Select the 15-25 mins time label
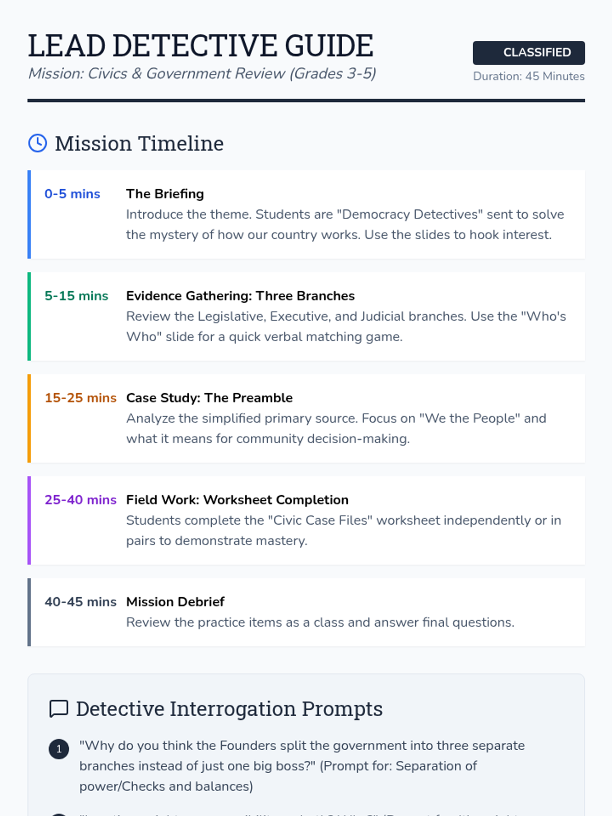 81,398
